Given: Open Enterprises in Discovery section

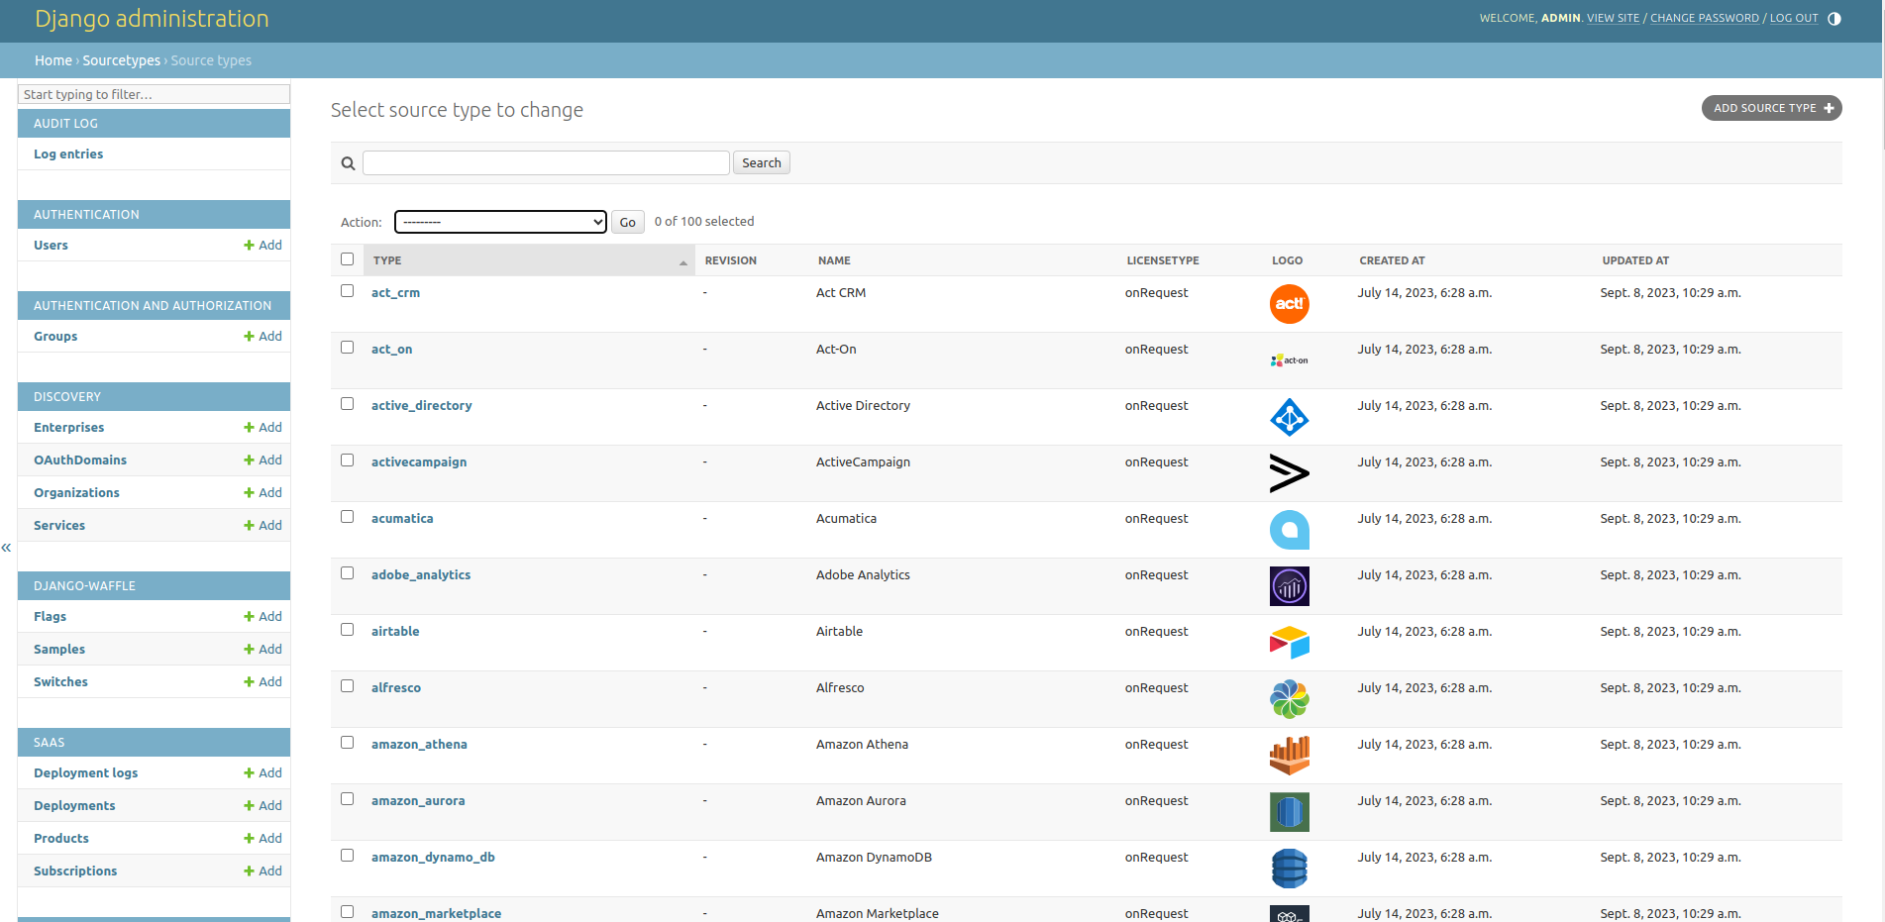Looking at the screenshot, I should [68, 428].
